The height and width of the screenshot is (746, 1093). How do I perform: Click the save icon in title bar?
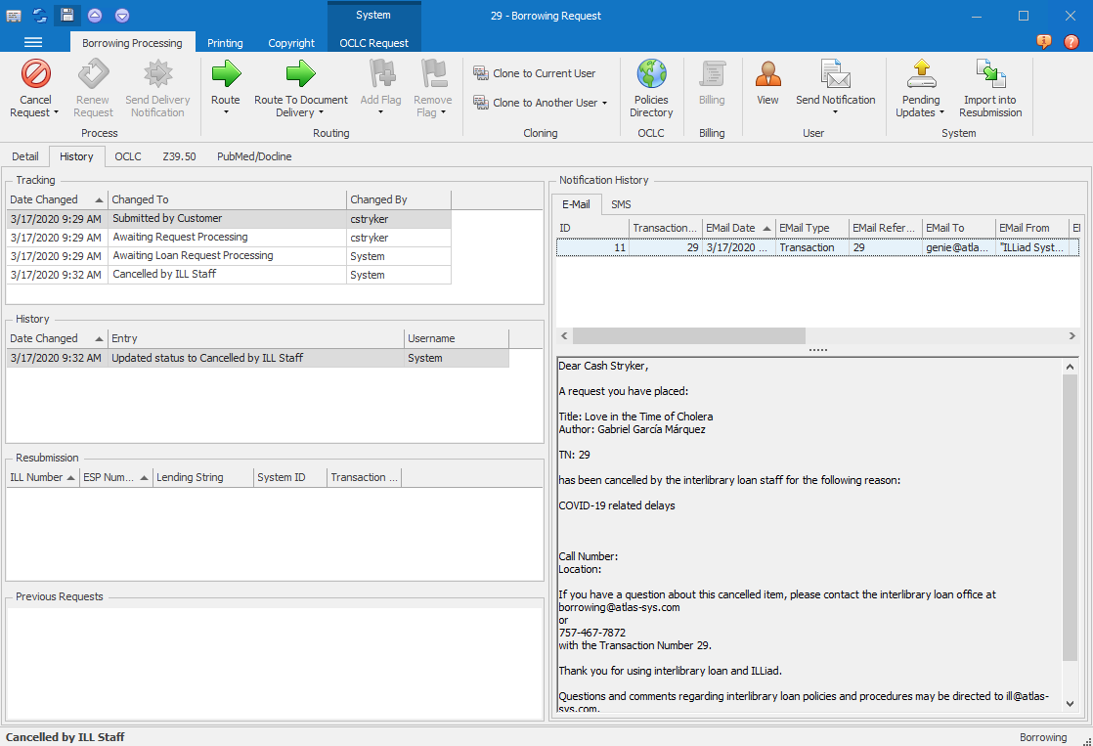coord(67,15)
